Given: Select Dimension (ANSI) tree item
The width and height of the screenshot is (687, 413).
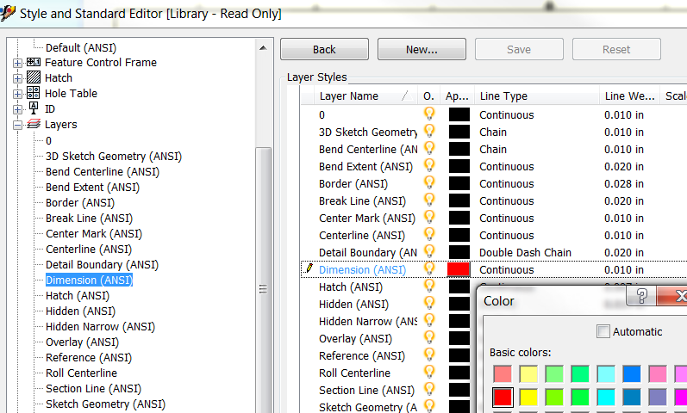Looking at the screenshot, I should pos(89,280).
